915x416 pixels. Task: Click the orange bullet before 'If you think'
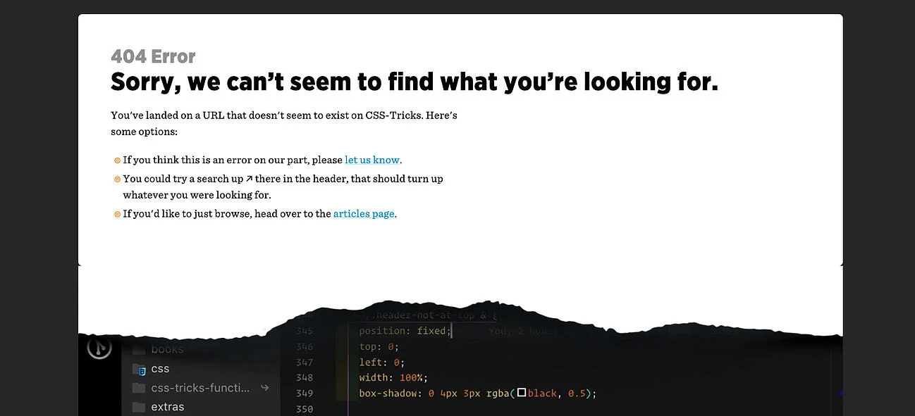tap(117, 160)
